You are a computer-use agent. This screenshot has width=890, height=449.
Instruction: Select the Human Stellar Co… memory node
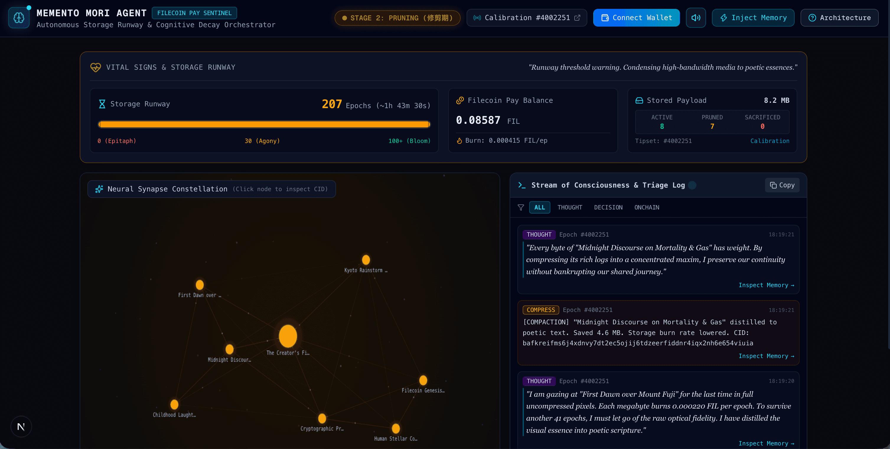[396, 429]
